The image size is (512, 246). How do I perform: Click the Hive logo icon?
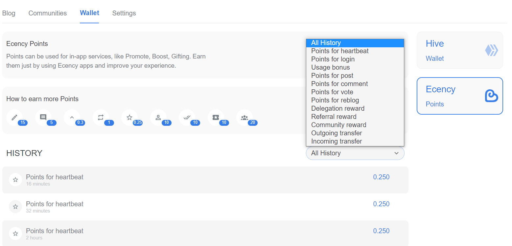pos(491,50)
